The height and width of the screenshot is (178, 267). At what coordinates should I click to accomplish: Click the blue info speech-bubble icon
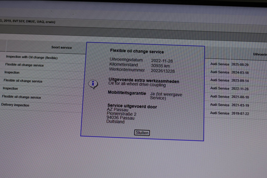point(93,84)
